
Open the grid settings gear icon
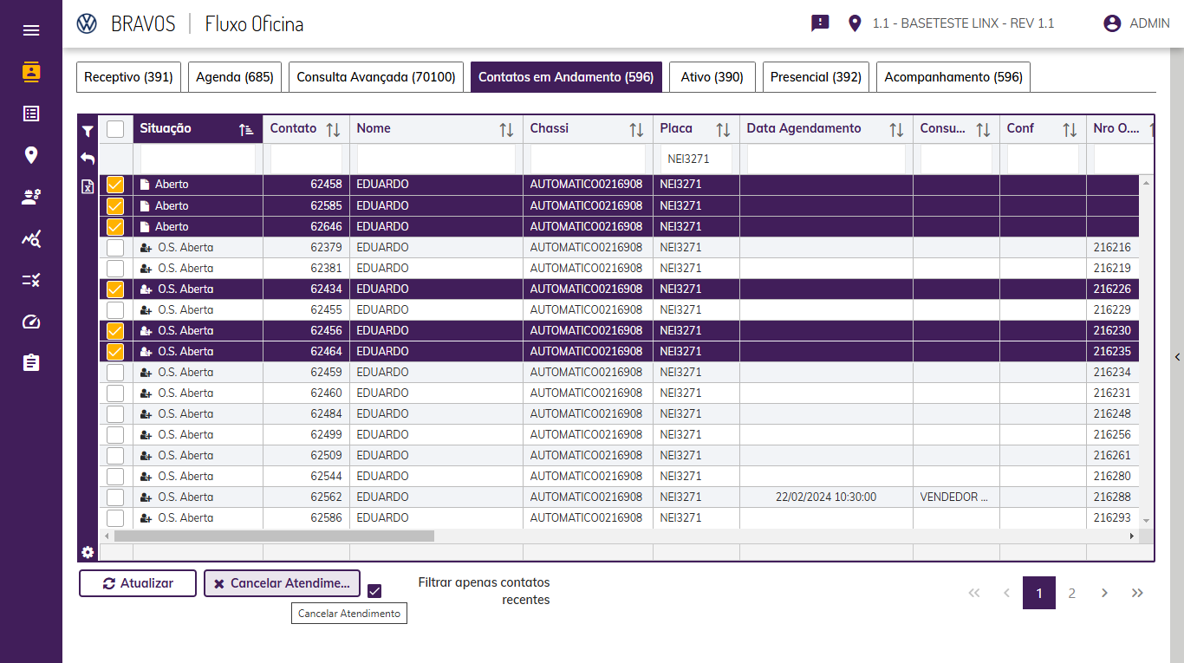(x=88, y=552)
